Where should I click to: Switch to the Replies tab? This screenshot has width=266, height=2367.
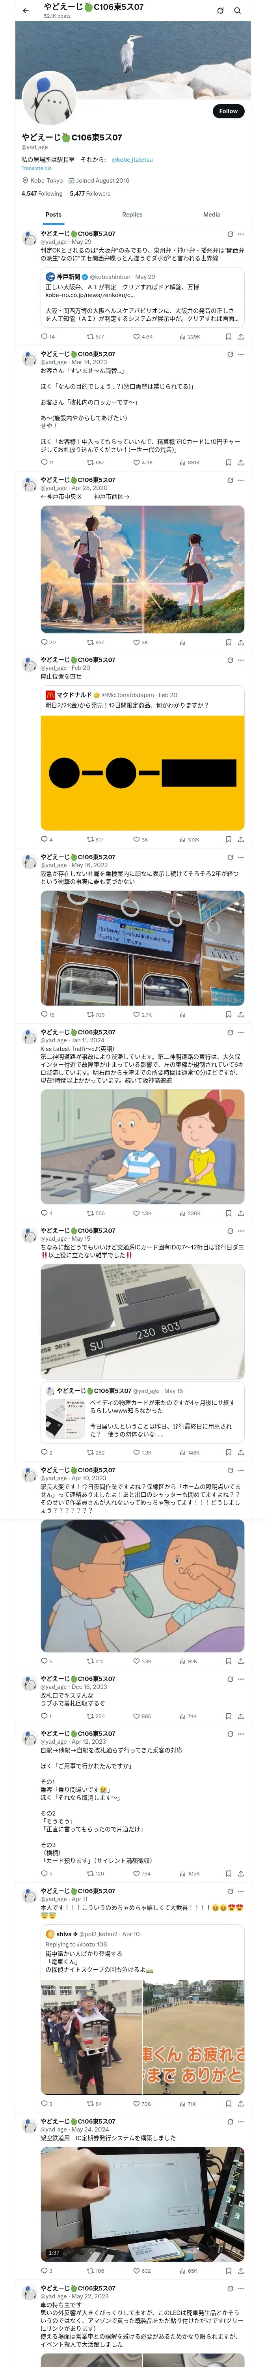(x=132, y=214)
